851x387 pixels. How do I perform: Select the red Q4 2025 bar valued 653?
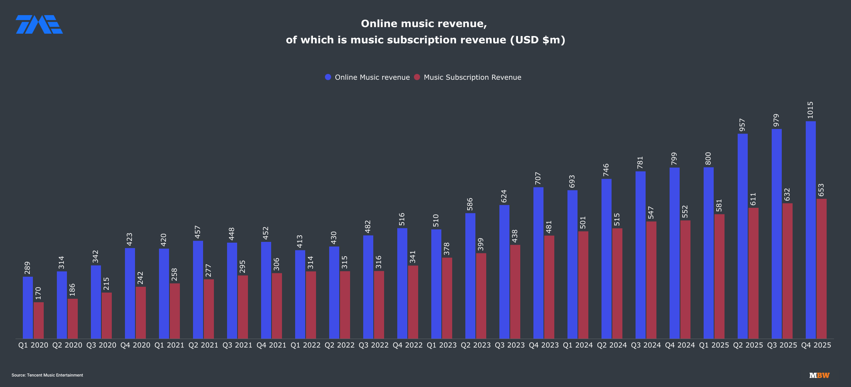pyautogui.click(x=821, y=269)
